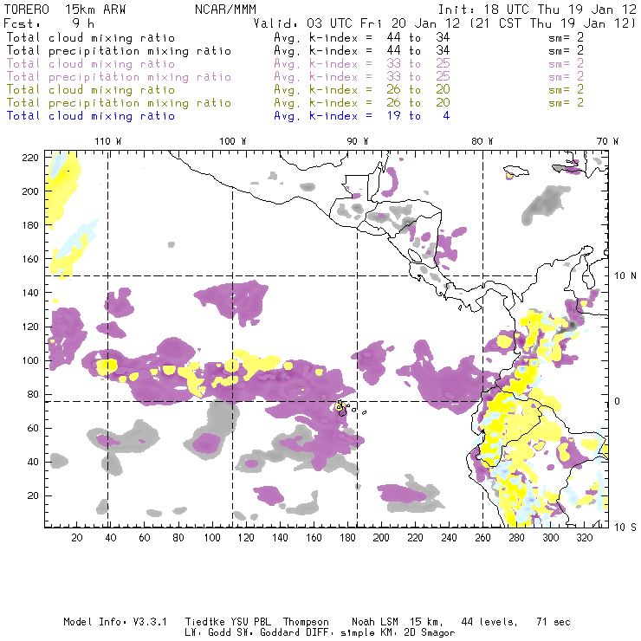Click "sm= 2" in black cloud mixing row
The image size is (641, 641).
566,37
